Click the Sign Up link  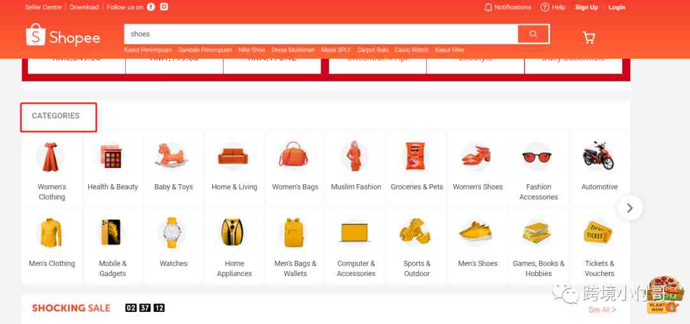click(586, 7)
